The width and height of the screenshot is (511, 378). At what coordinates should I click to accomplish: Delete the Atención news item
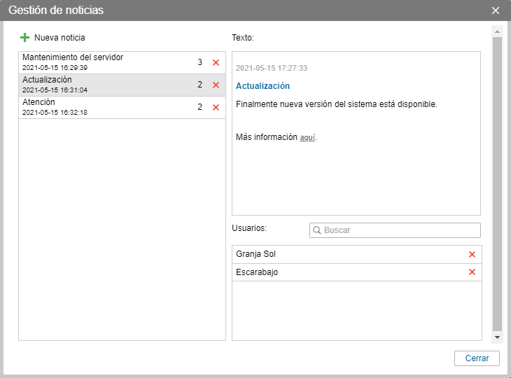pos(216,108)
